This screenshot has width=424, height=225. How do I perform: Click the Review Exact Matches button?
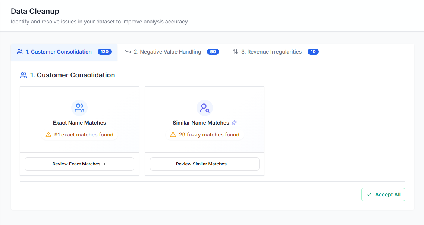tap(79, 164)
